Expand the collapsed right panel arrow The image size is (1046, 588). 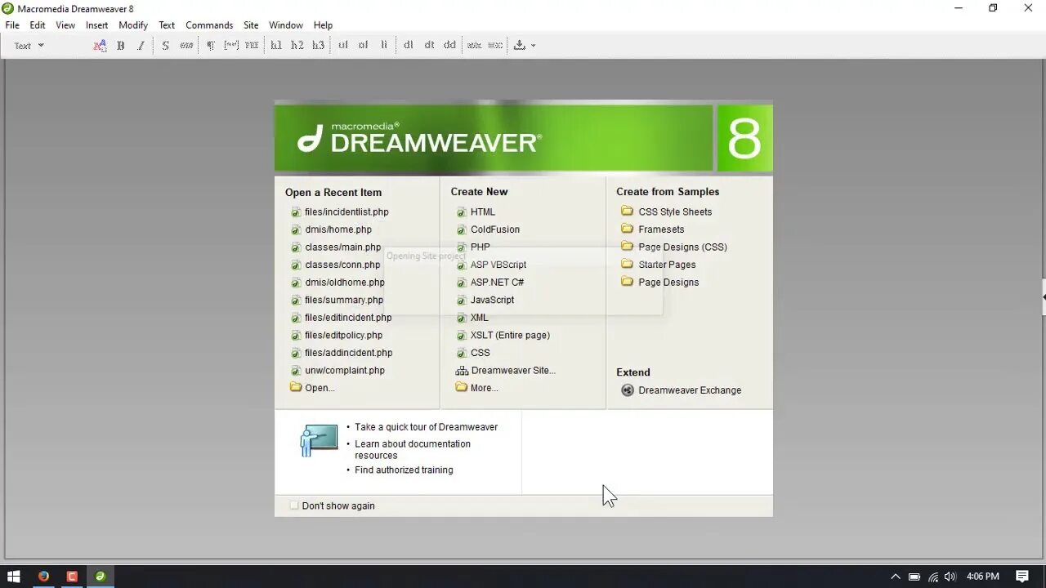pyautogui.click(x=1044, y=298)
